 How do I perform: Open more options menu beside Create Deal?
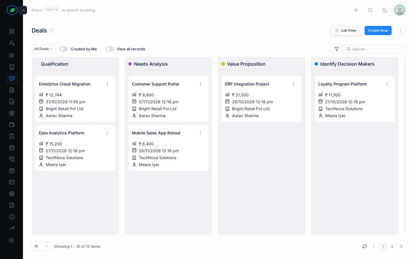[x=401, y=31]
